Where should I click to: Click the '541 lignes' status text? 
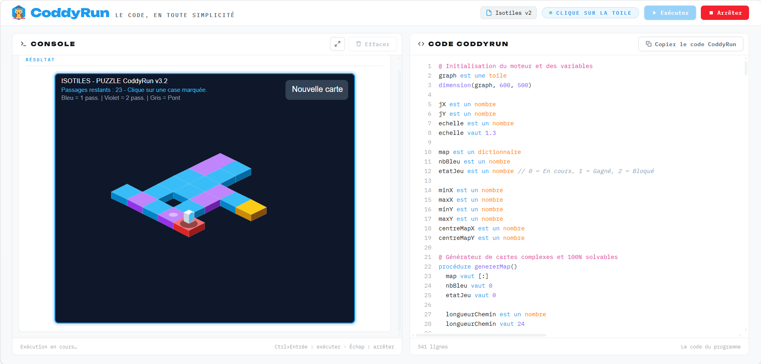(x=433, y=347)
